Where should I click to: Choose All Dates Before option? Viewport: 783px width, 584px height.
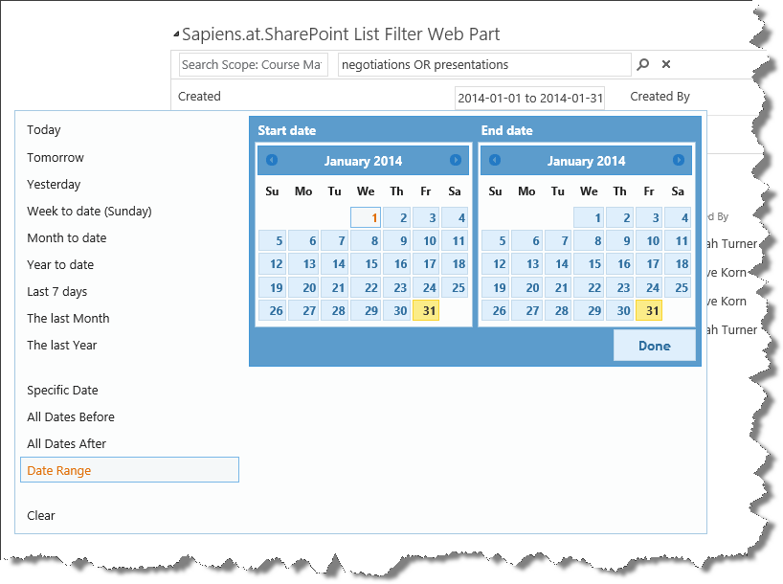pos(71,416)
